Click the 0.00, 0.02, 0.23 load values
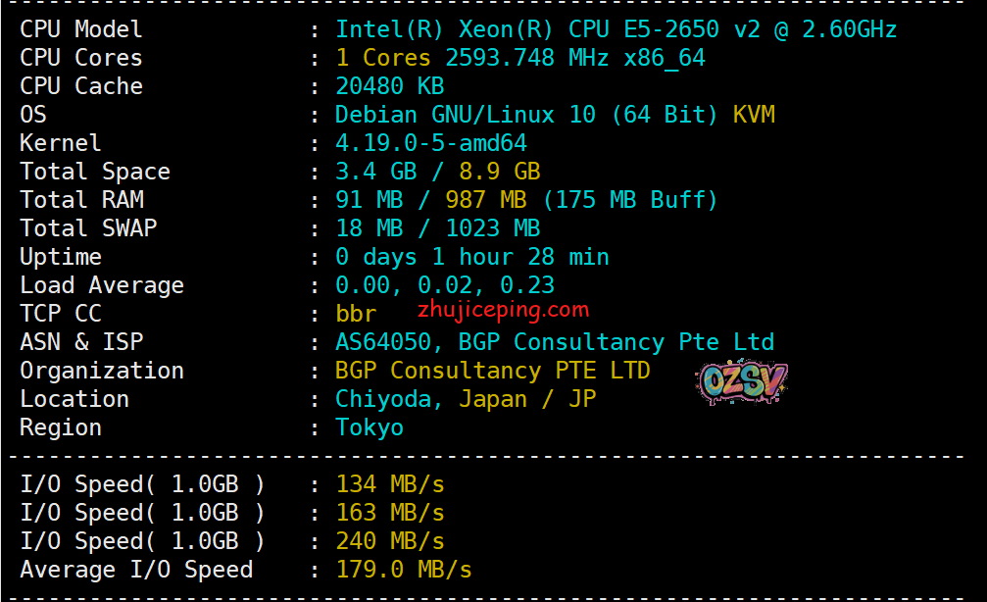 pyautogui.click(x=445, y=285)
